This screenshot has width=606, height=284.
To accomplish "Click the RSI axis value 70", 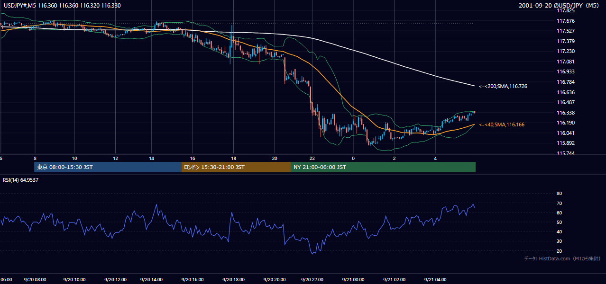I will 559,203.
